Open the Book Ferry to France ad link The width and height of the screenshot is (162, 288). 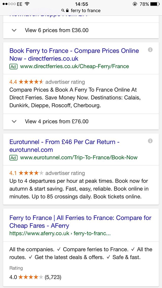click(x=74, y=54)
